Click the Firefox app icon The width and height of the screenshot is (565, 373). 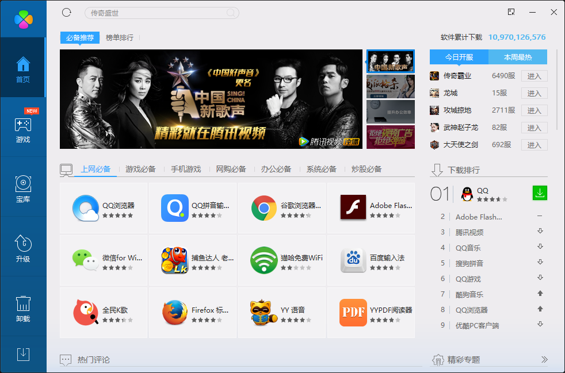coord(175,313)
